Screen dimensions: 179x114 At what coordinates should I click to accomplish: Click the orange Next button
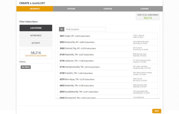(x=157, y=111)
